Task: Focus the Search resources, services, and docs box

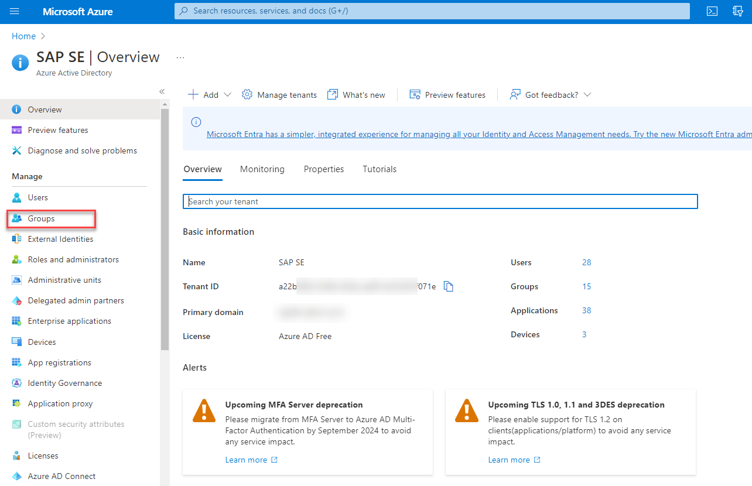Action: coord(432,11)
